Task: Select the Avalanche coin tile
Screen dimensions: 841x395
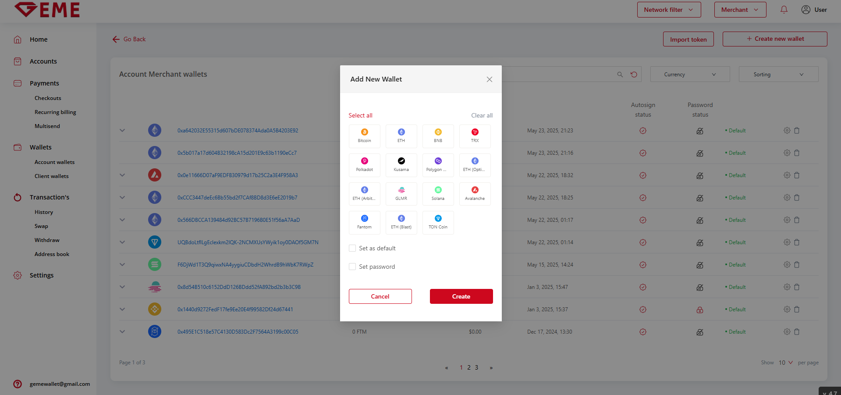Action: tap(475, 194)
